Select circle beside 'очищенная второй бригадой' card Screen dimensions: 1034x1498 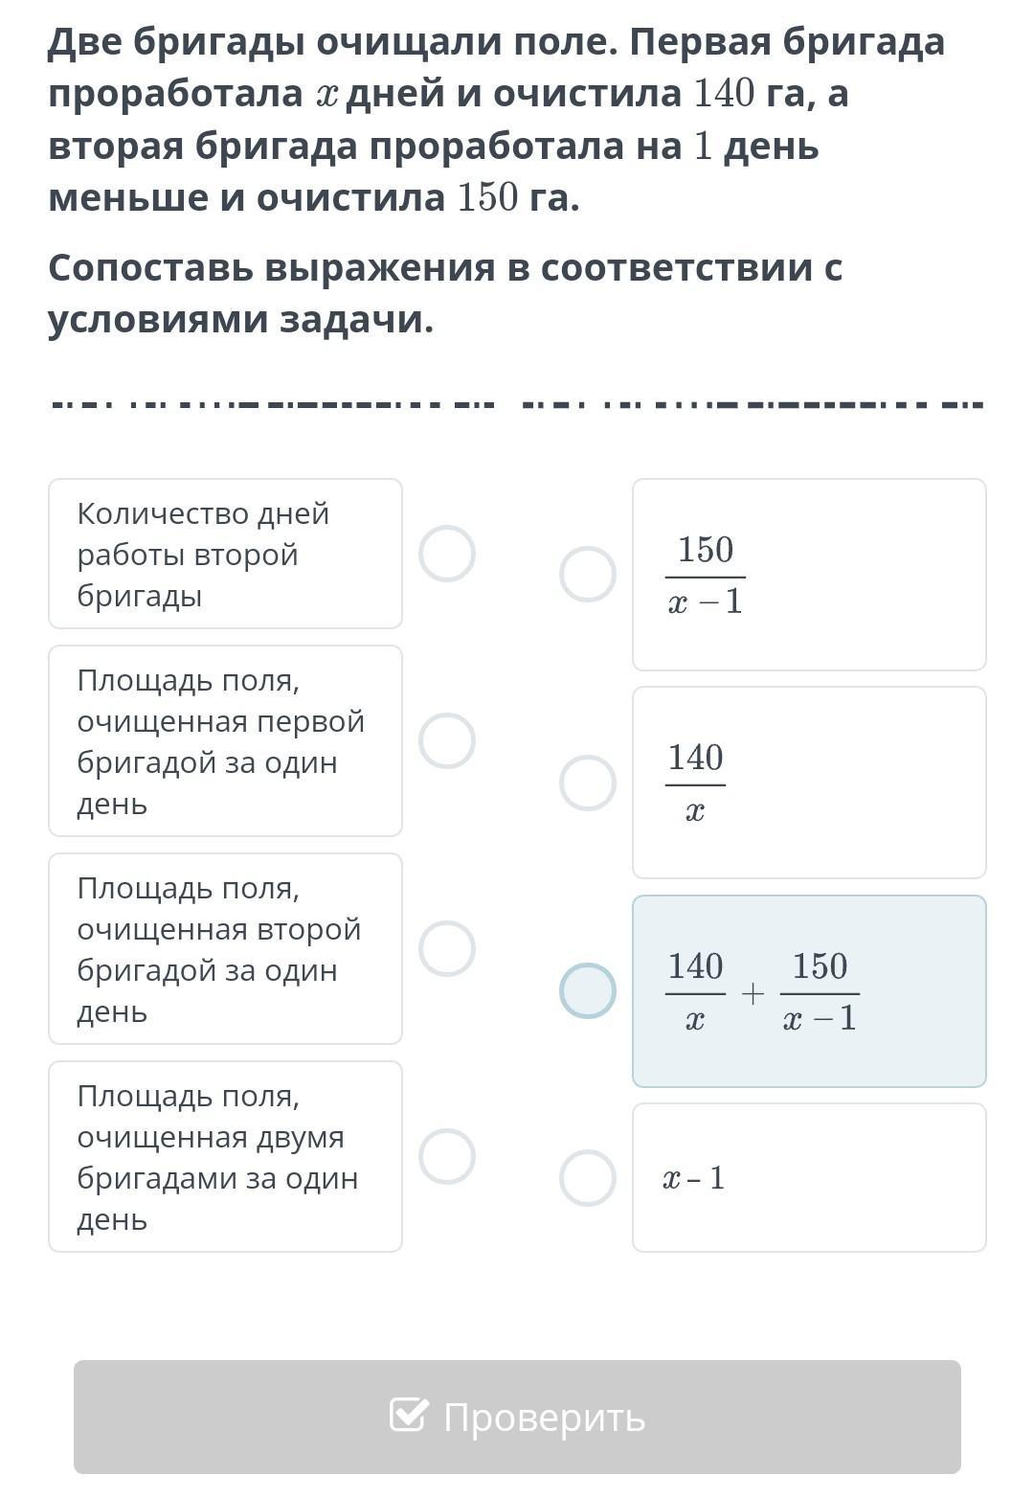click(447, 948)
